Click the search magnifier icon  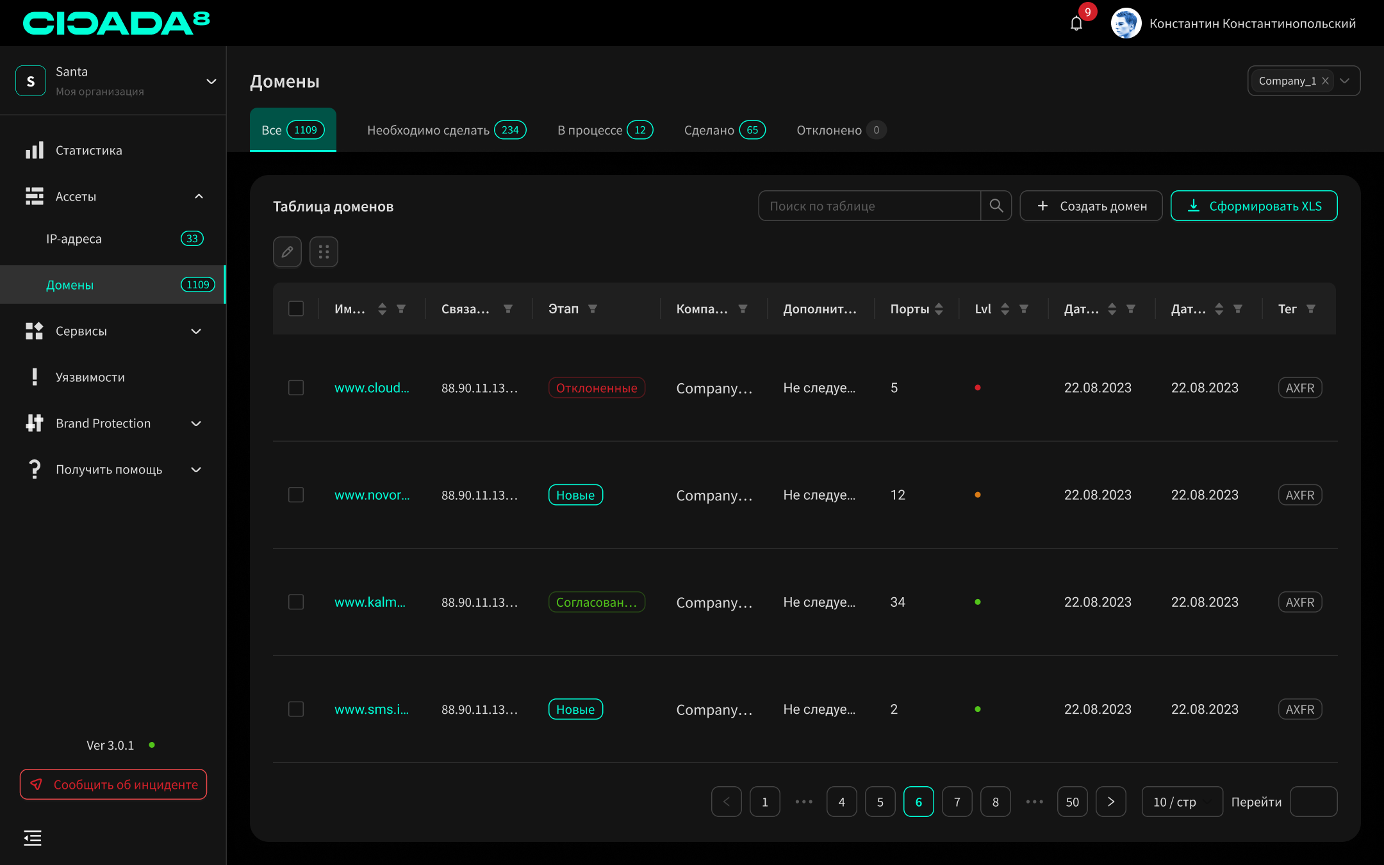coord(996,206)
